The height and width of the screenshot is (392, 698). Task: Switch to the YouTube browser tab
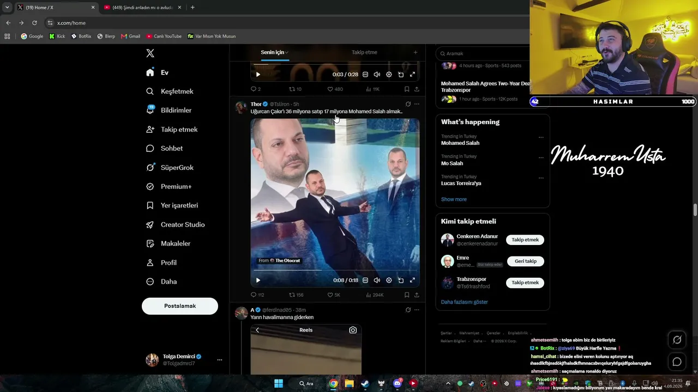pos(142,8)
